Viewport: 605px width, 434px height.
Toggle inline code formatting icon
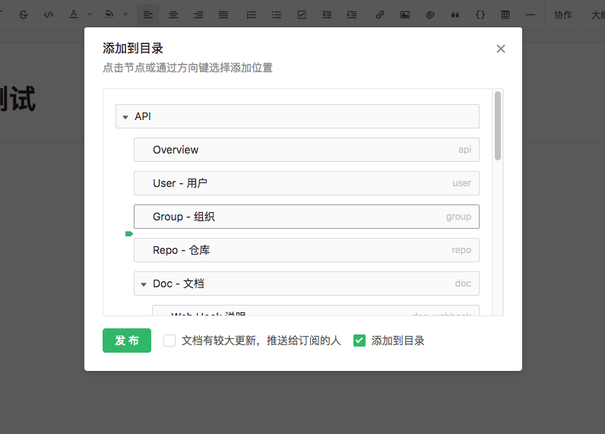[x=49, y=14]
